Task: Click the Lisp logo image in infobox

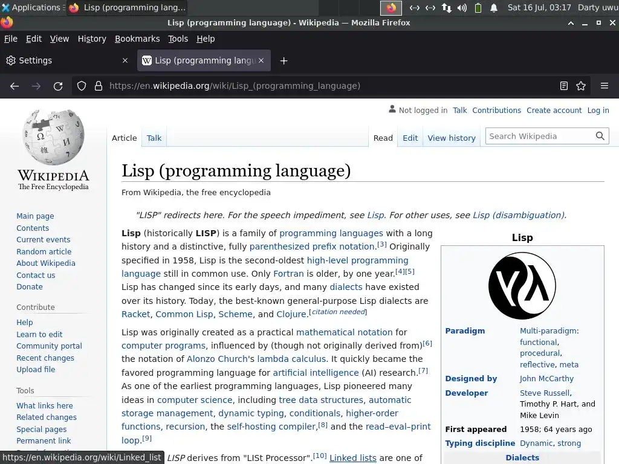Action: pos(522,286)
